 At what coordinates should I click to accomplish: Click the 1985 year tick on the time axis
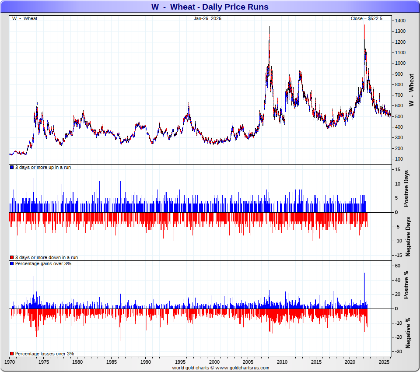(112, 362)
